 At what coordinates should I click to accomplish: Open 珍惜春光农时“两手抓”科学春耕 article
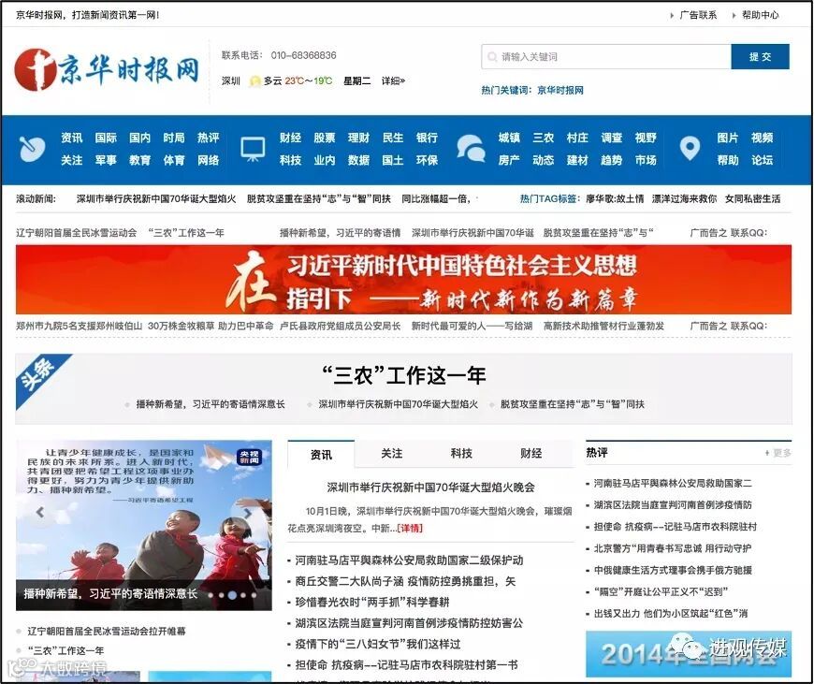(x=372, y=602)
